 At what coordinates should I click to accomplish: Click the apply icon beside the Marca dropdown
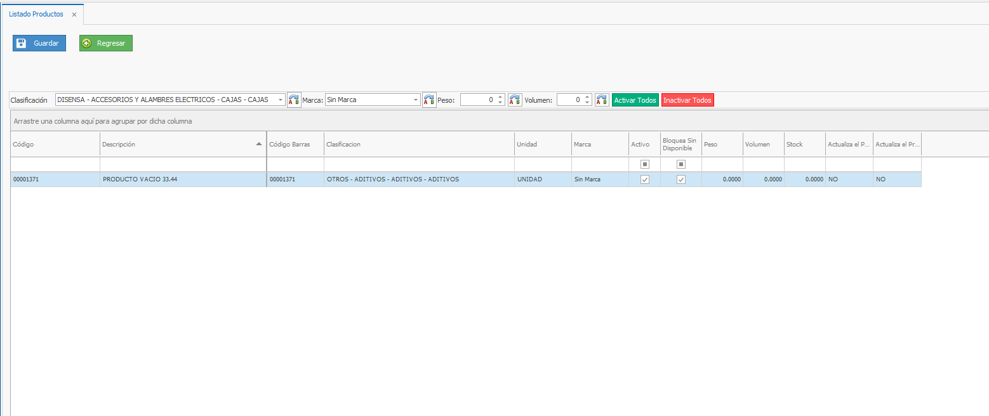(x=429, y=100)
